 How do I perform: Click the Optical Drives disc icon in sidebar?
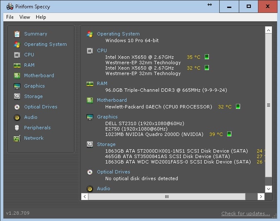(17, 107)
